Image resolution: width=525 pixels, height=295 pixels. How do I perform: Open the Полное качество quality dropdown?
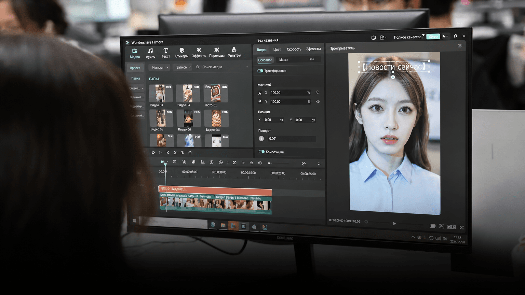409,37
